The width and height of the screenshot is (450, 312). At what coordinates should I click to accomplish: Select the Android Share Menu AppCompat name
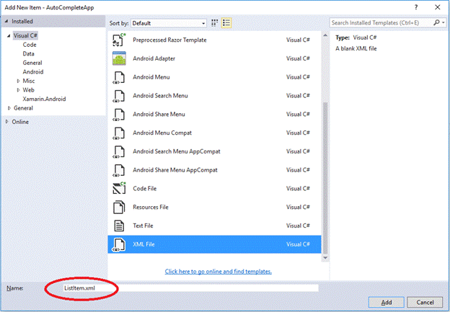175,170
